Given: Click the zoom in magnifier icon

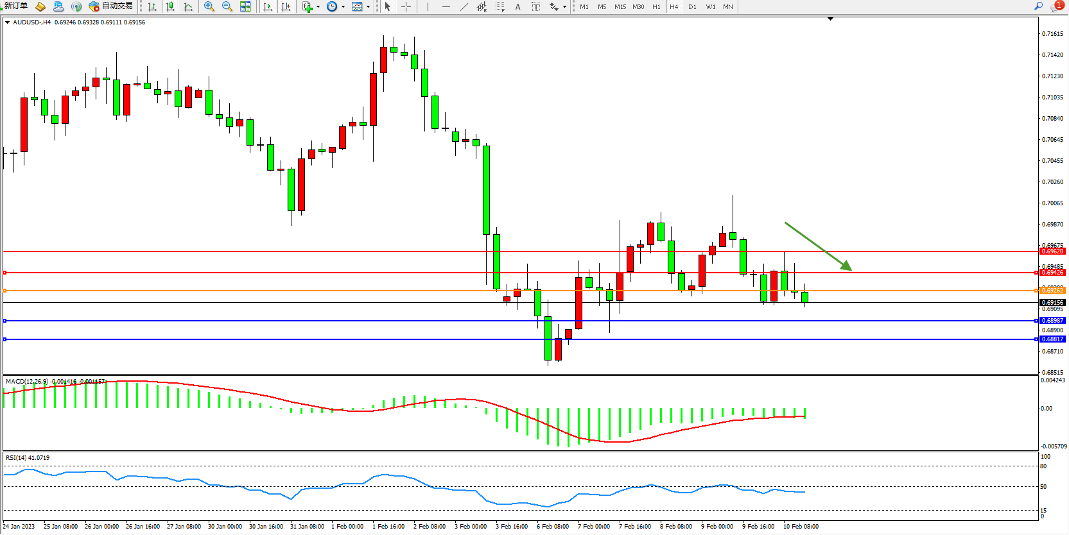Looking at the screenshot, I should (x=209, y=6).
